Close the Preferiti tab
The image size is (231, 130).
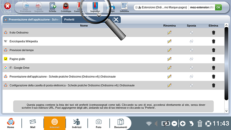(116, 20)
